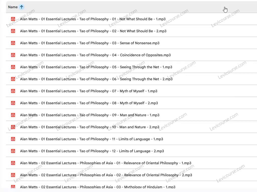Click audio icon for Limits of Language - 1

[x=13, y=139]
